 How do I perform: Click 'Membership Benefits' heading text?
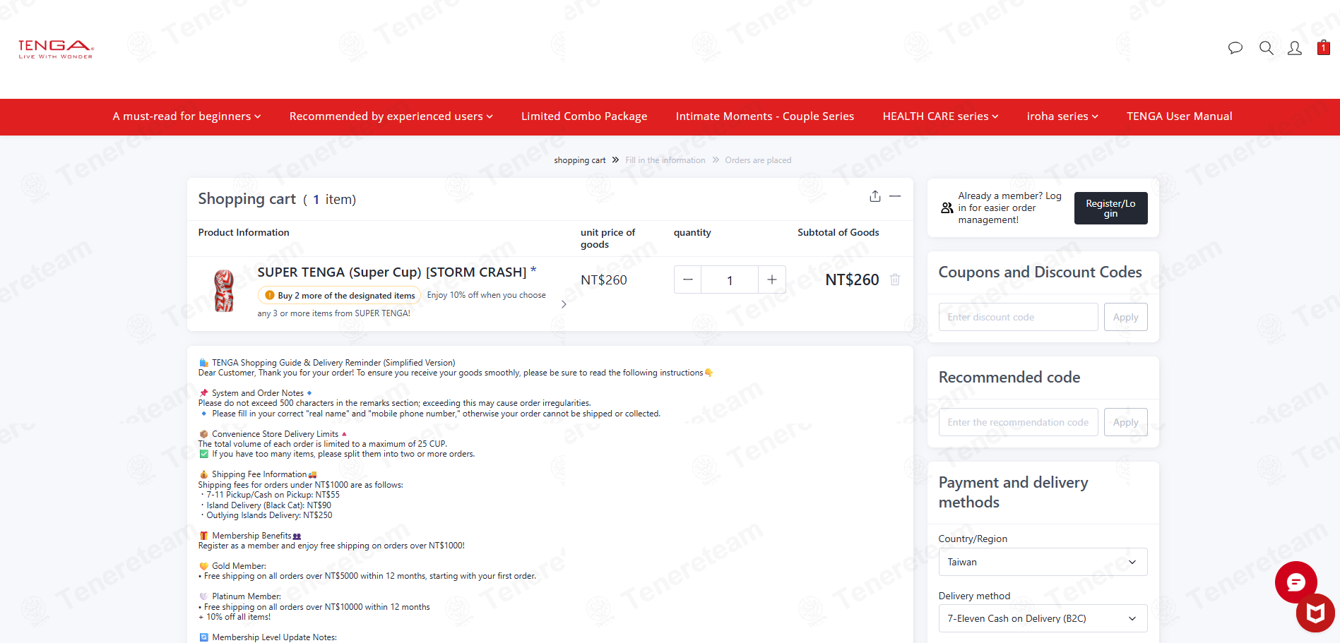point(251,536)
